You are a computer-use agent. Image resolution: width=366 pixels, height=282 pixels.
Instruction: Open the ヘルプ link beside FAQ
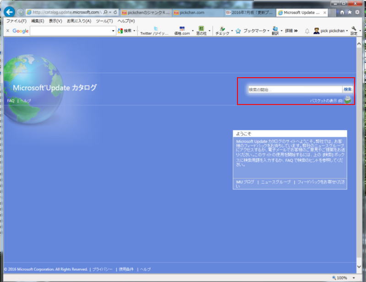pos(26,101)
